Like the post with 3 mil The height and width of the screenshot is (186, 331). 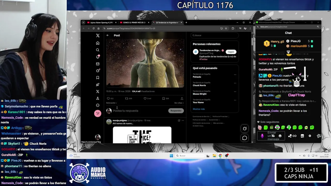[145, 98]
